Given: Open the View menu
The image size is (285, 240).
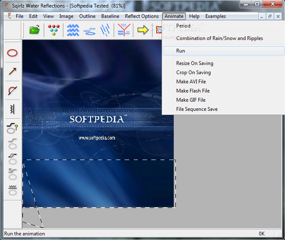Looking at the screenshot, I should coord(48,16).
